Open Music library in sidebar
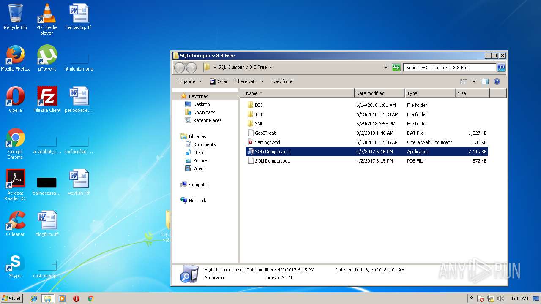The image size is (541, 304). 194,152
